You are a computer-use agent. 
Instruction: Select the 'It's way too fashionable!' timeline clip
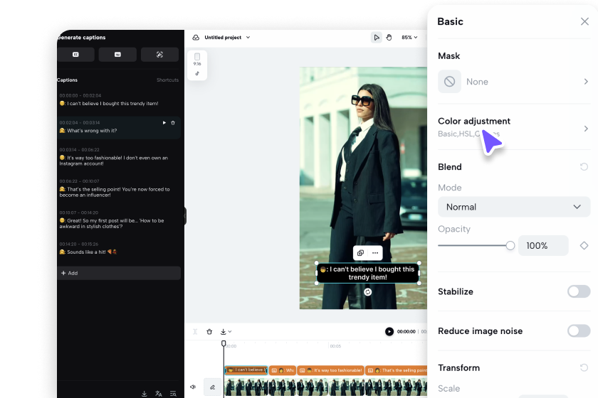[x=330, y=370]
